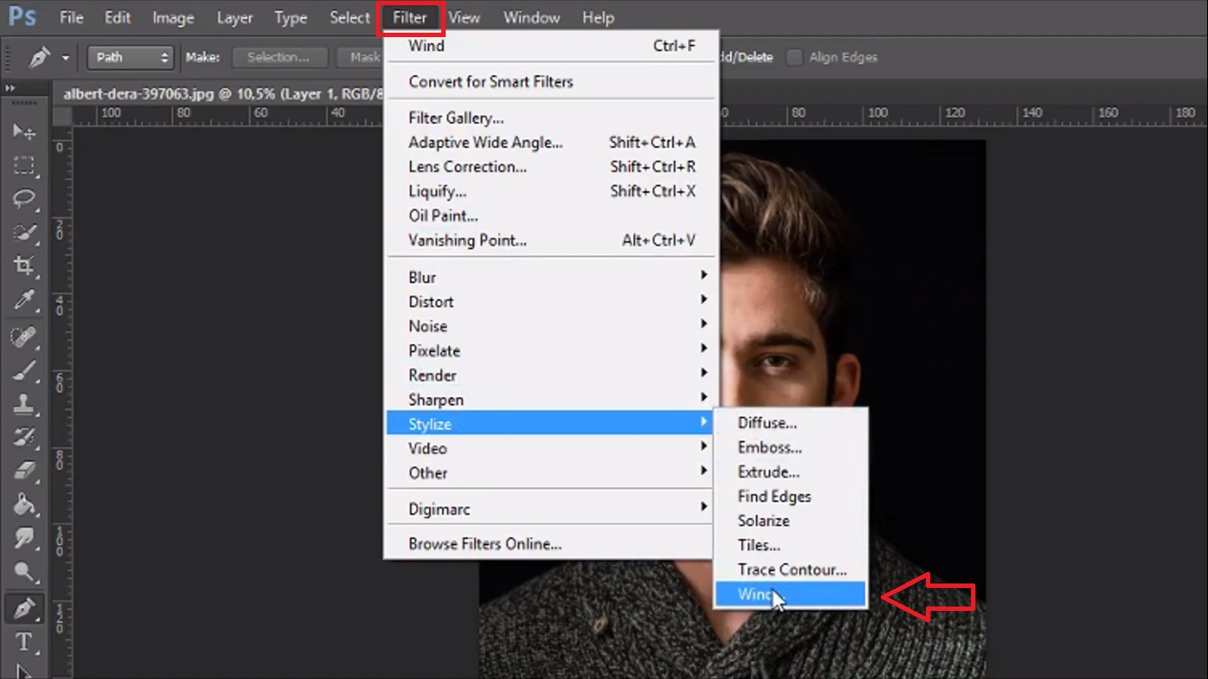The height and width of the screenshot is (679, 1208).
Task: Select the Horizontal Type tool
Action: click(24, 642)
